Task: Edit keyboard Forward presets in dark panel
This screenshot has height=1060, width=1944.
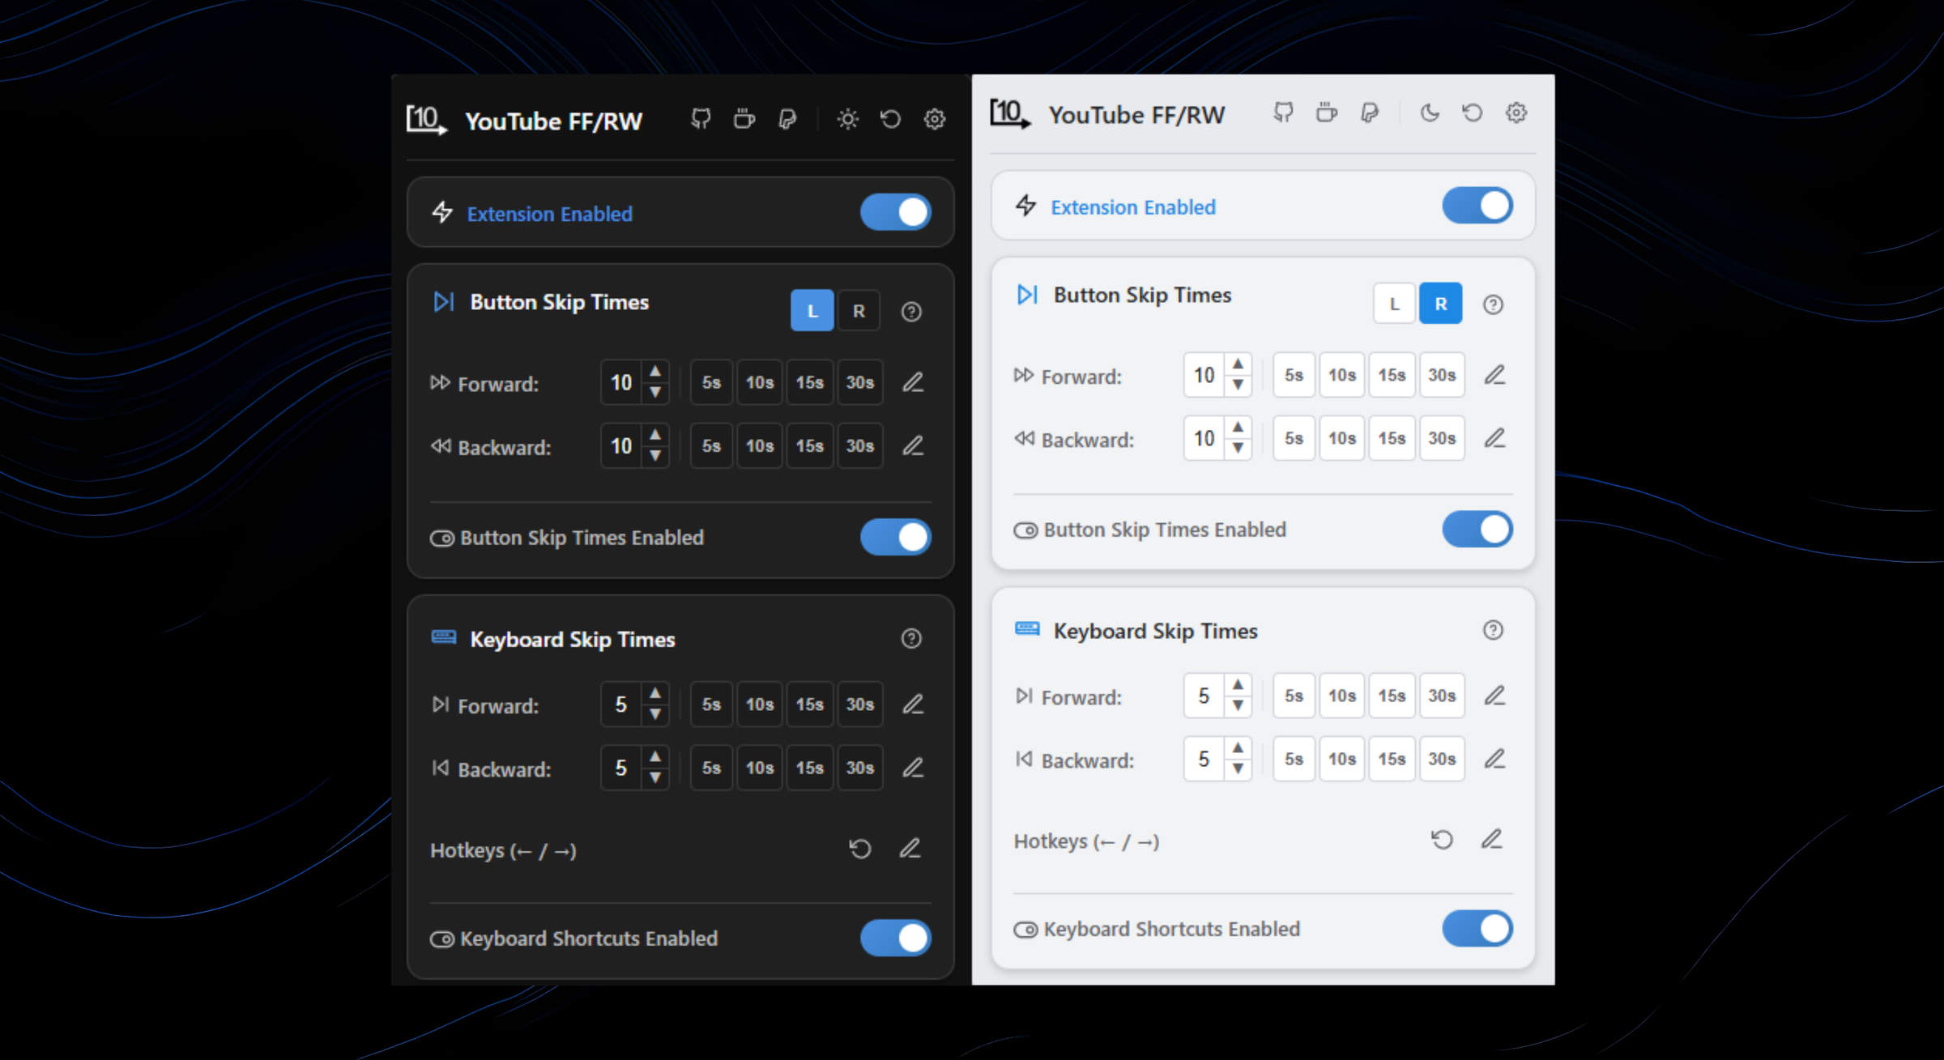Action: click(x=913, y=704)
